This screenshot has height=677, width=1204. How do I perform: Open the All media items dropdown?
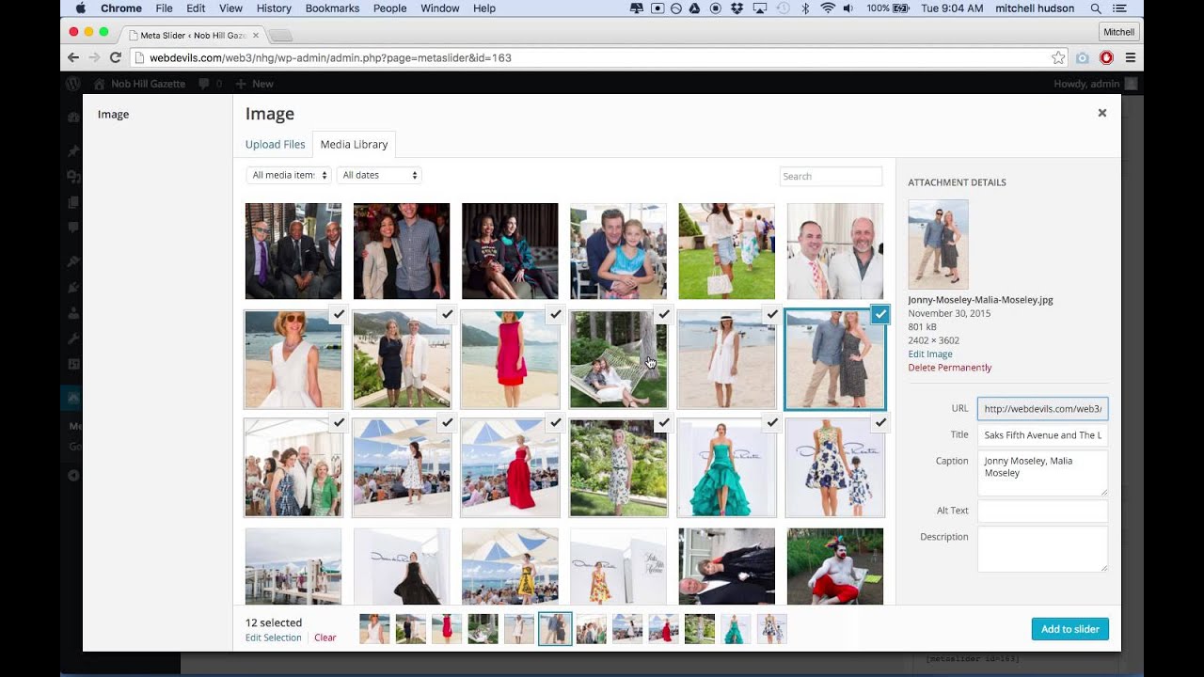290,175
